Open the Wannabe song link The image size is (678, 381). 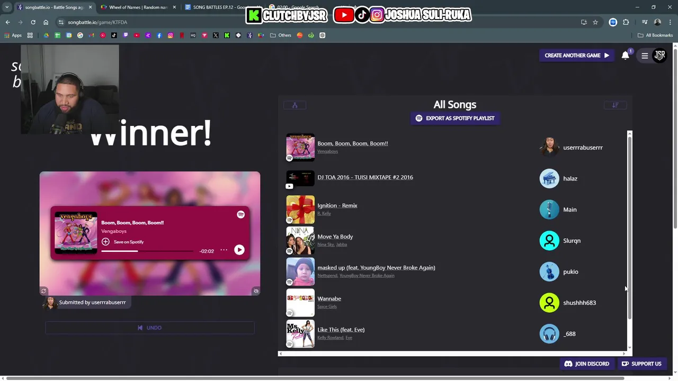329,298
